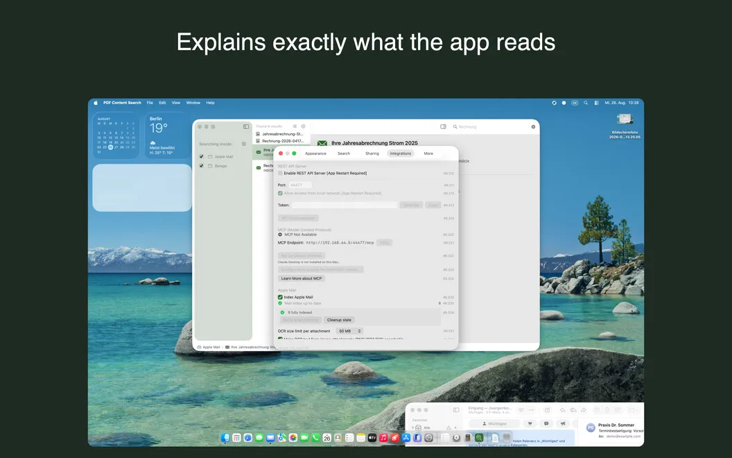The image size is (732, 458).
Task: Select Jahresabrechnung-St... PDF result
Action: [x=279, y=134]
